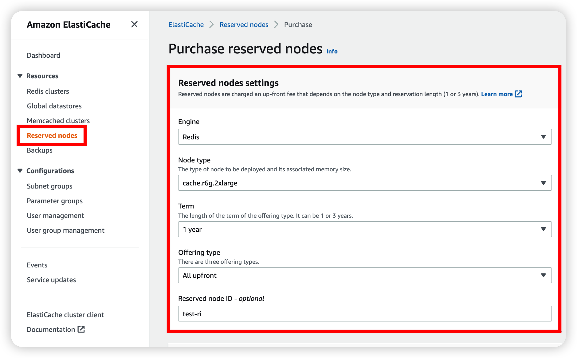
Task: Click the Reserved nodes settings heading
Action: [228, 83]
